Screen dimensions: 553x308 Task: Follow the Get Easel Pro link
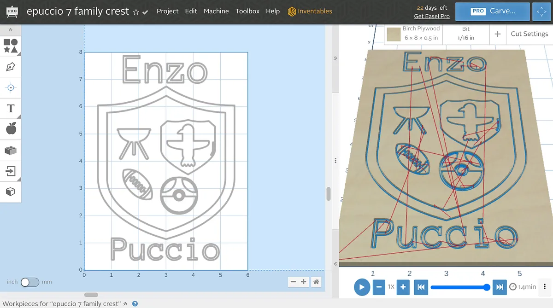tap(432, 16)
